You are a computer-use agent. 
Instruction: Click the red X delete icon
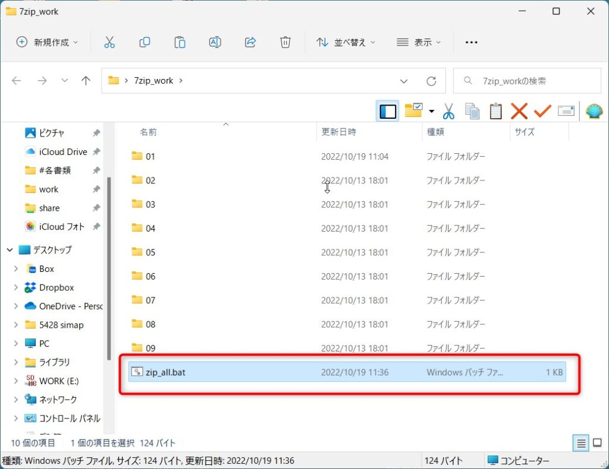[519, 111]
